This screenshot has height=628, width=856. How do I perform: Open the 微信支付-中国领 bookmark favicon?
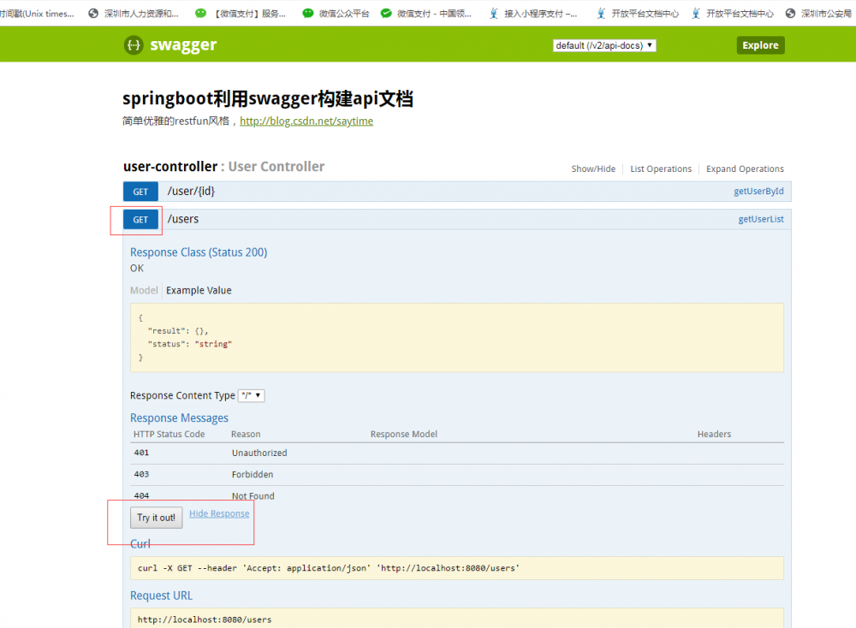coord(385,13)
